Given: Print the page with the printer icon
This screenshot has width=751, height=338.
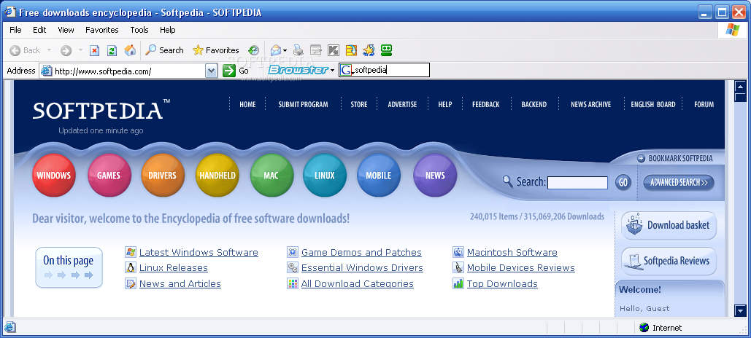Looking at the screenshot, I should tap(299, 50).
